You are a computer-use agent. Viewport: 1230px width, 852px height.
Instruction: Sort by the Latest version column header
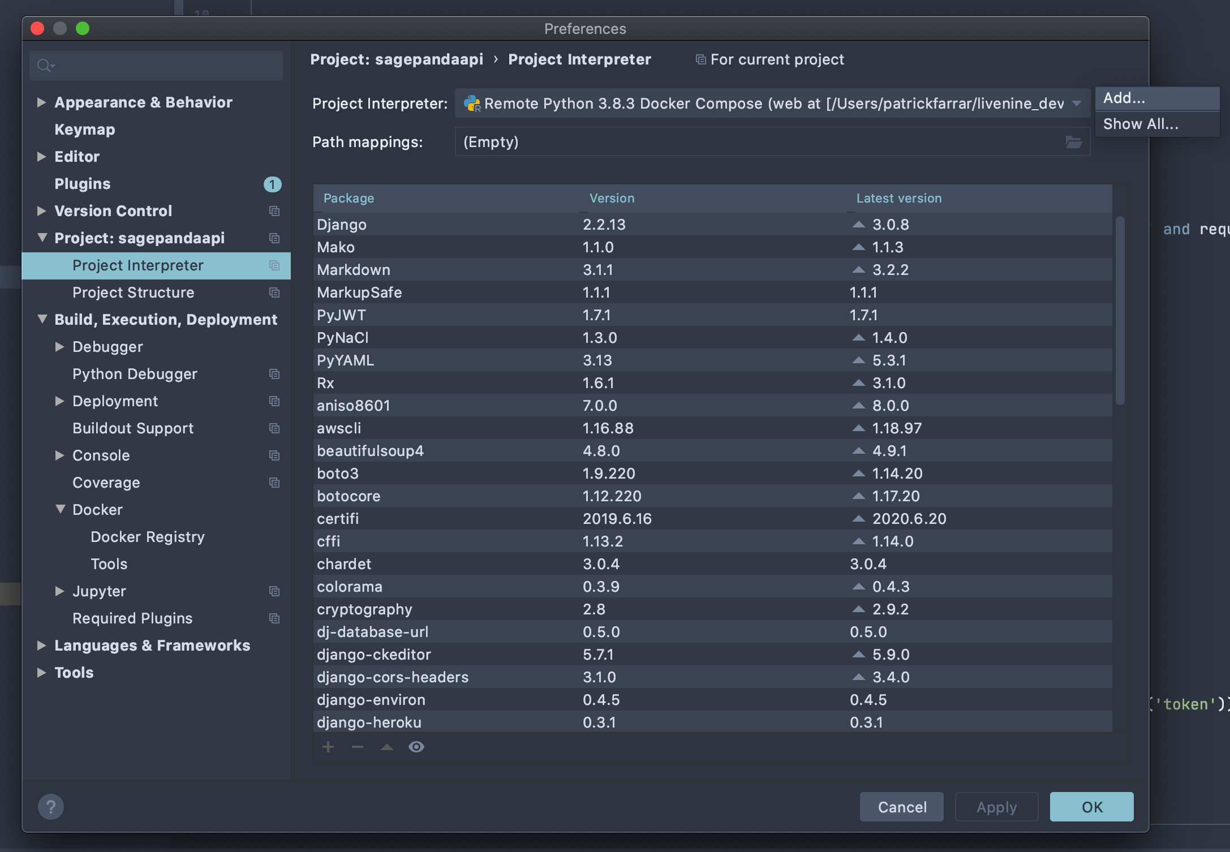click(979, 199)
